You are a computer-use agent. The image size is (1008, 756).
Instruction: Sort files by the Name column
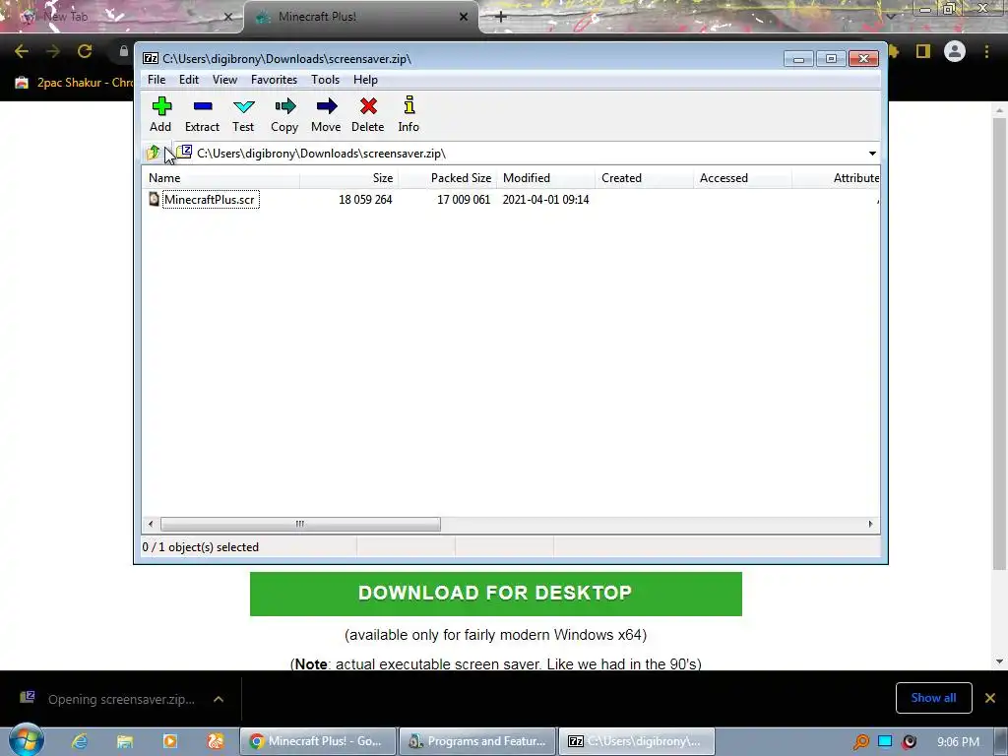point(220,178)
